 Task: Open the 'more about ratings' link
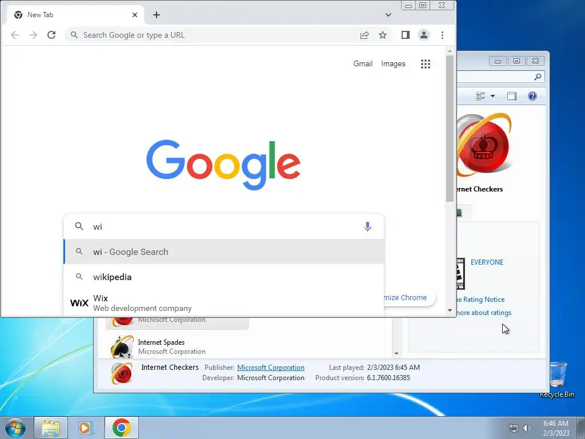pos(484,313)
